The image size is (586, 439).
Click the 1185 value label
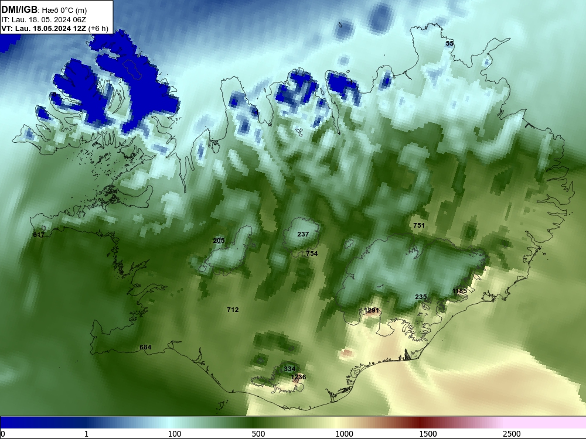pyautogui.click(x=459, y=291)
